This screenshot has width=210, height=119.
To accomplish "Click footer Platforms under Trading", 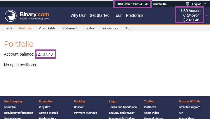I will [150, 107].
